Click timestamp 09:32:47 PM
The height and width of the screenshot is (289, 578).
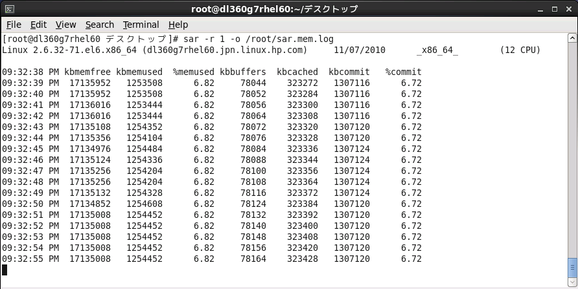click(30, 171)
